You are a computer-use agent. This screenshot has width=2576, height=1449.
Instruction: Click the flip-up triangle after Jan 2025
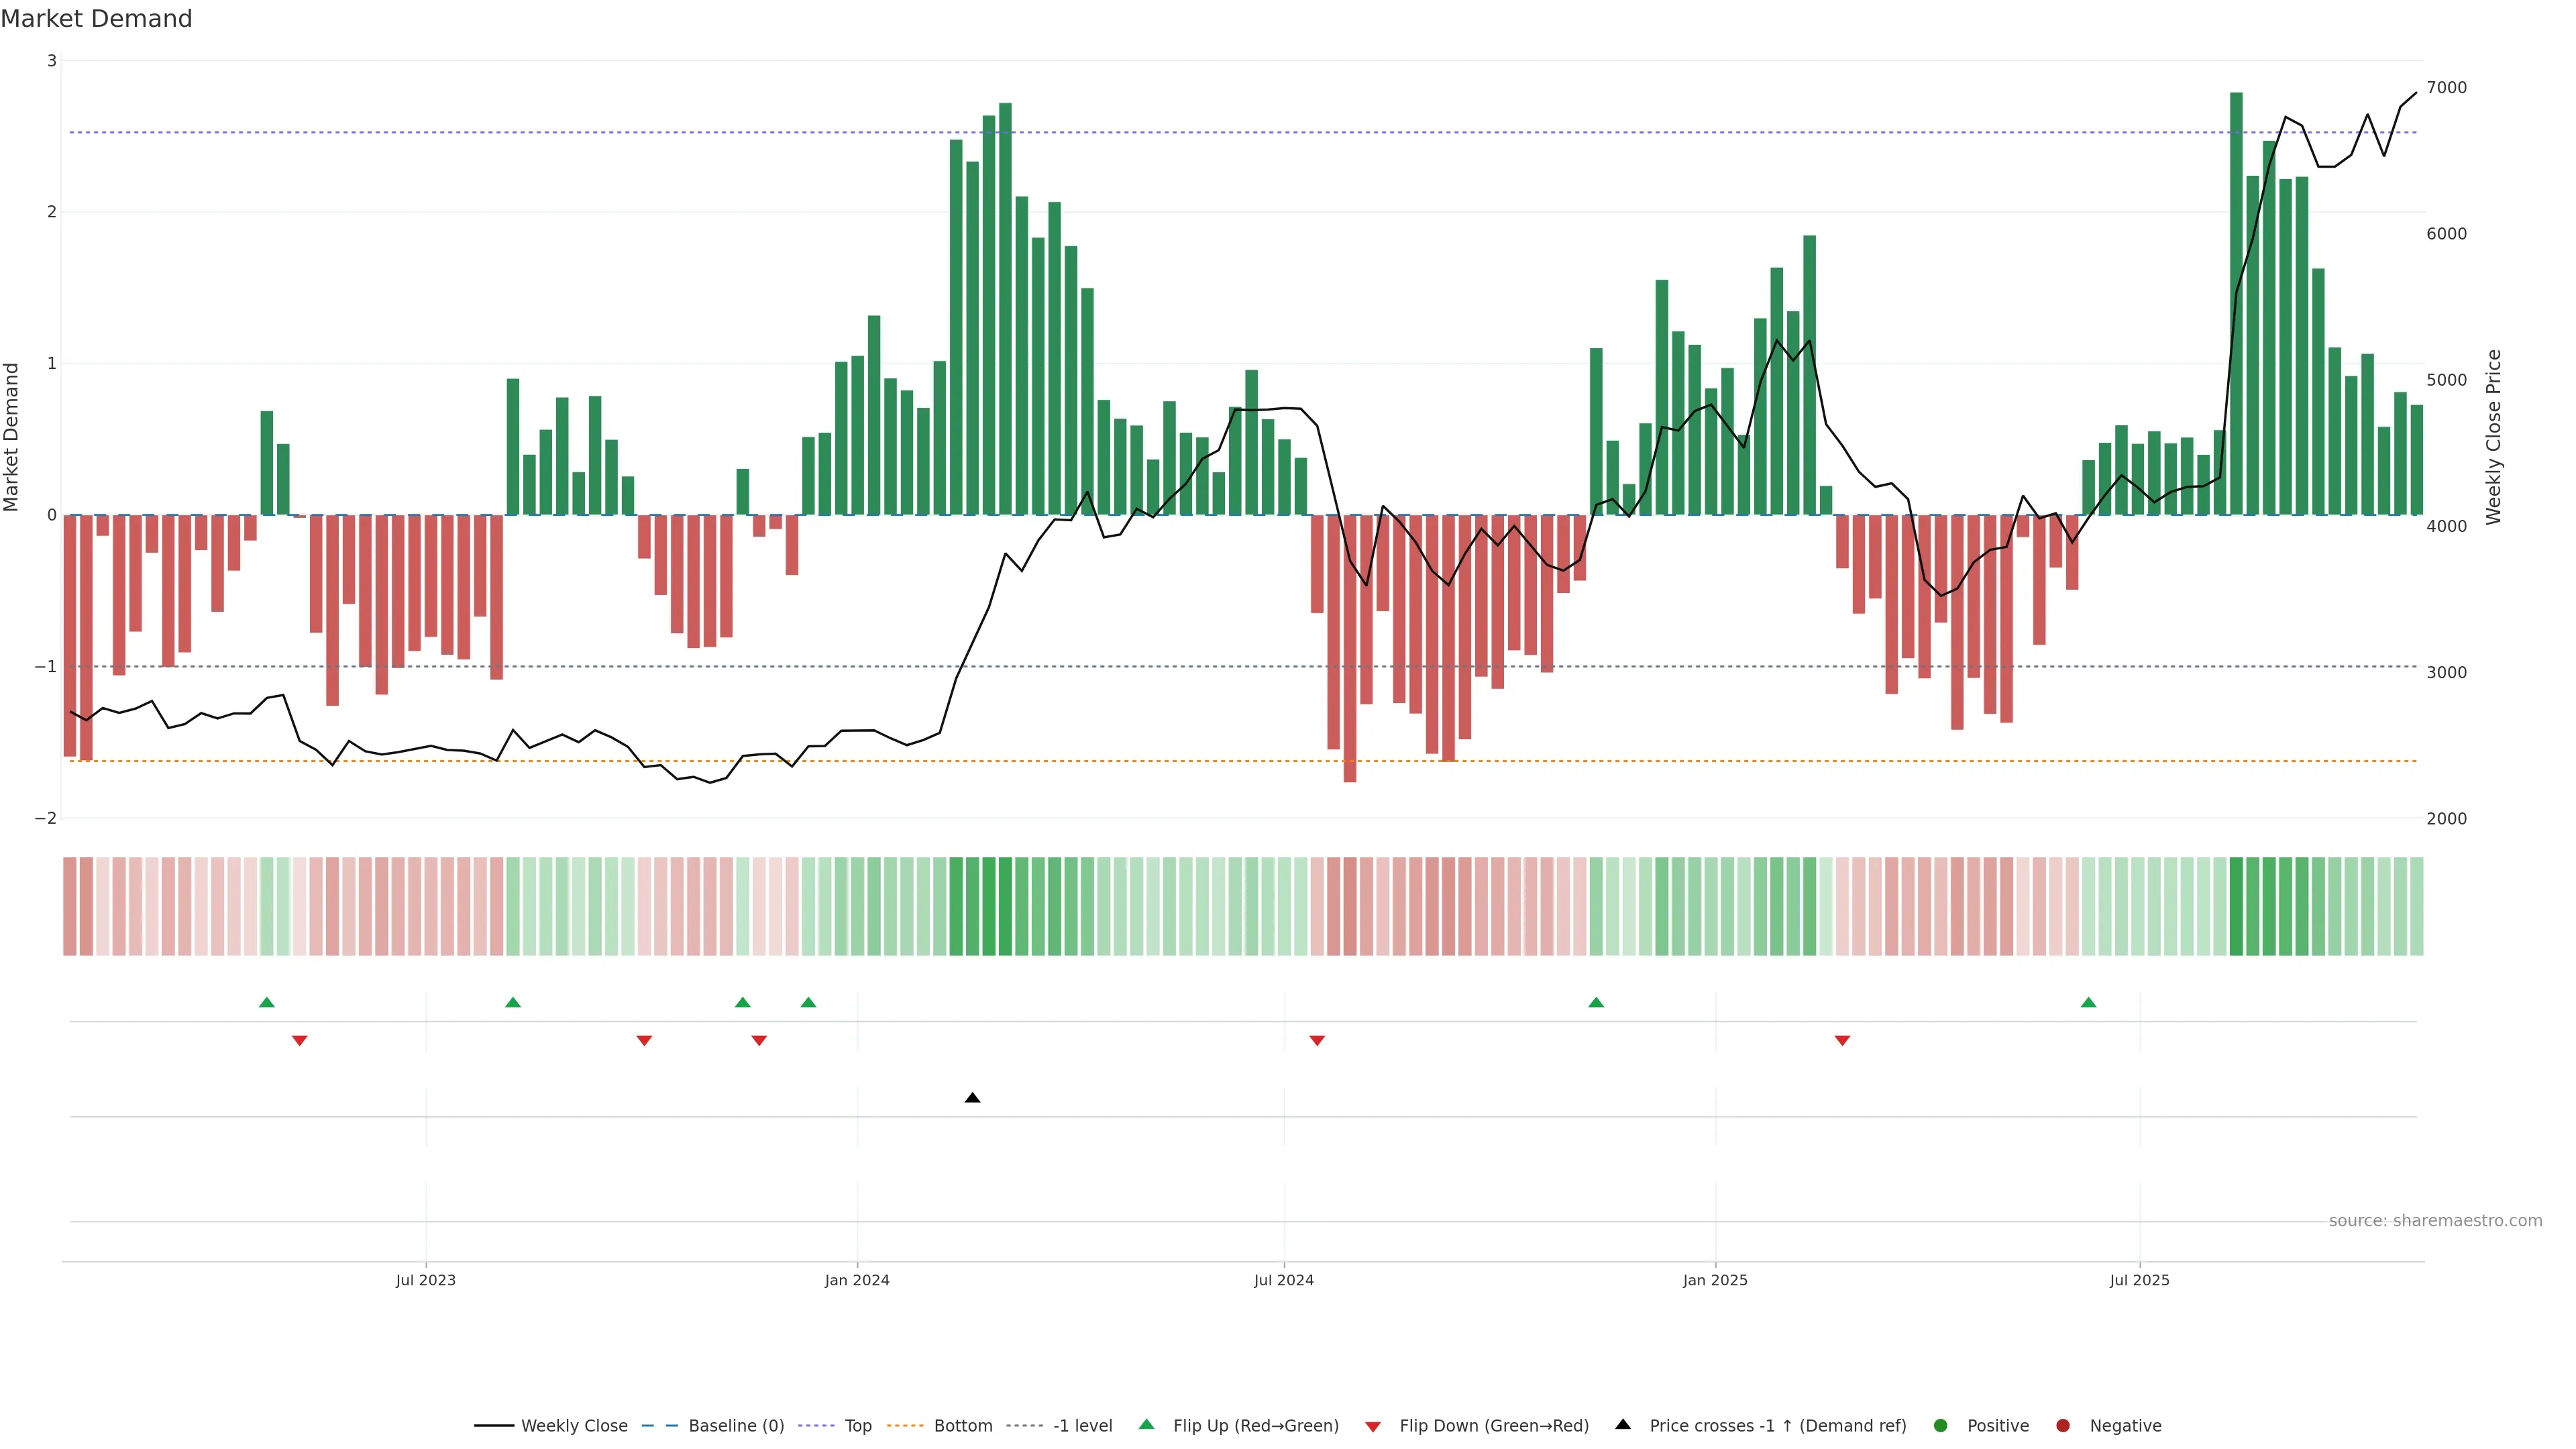pyautogui.click(x=2088, y=1003)
